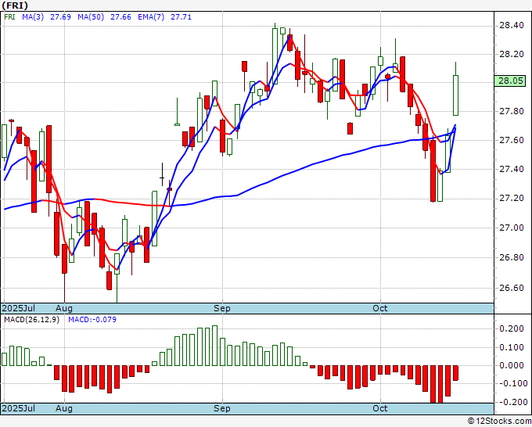The width and height of the screenshot is (532, 427).
Task: Click the 27.60 price axis label
Action: coord(511,141)
